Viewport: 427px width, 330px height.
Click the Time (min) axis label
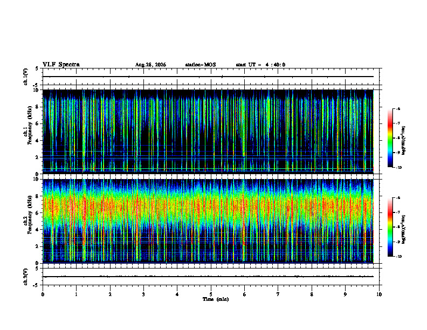click(216, 299)
